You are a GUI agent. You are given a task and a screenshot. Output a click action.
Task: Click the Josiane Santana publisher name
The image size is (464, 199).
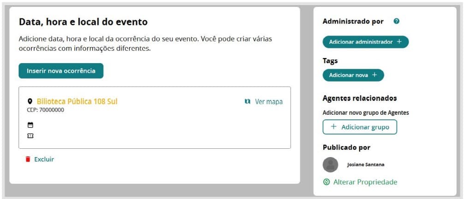tap(366, 164)
